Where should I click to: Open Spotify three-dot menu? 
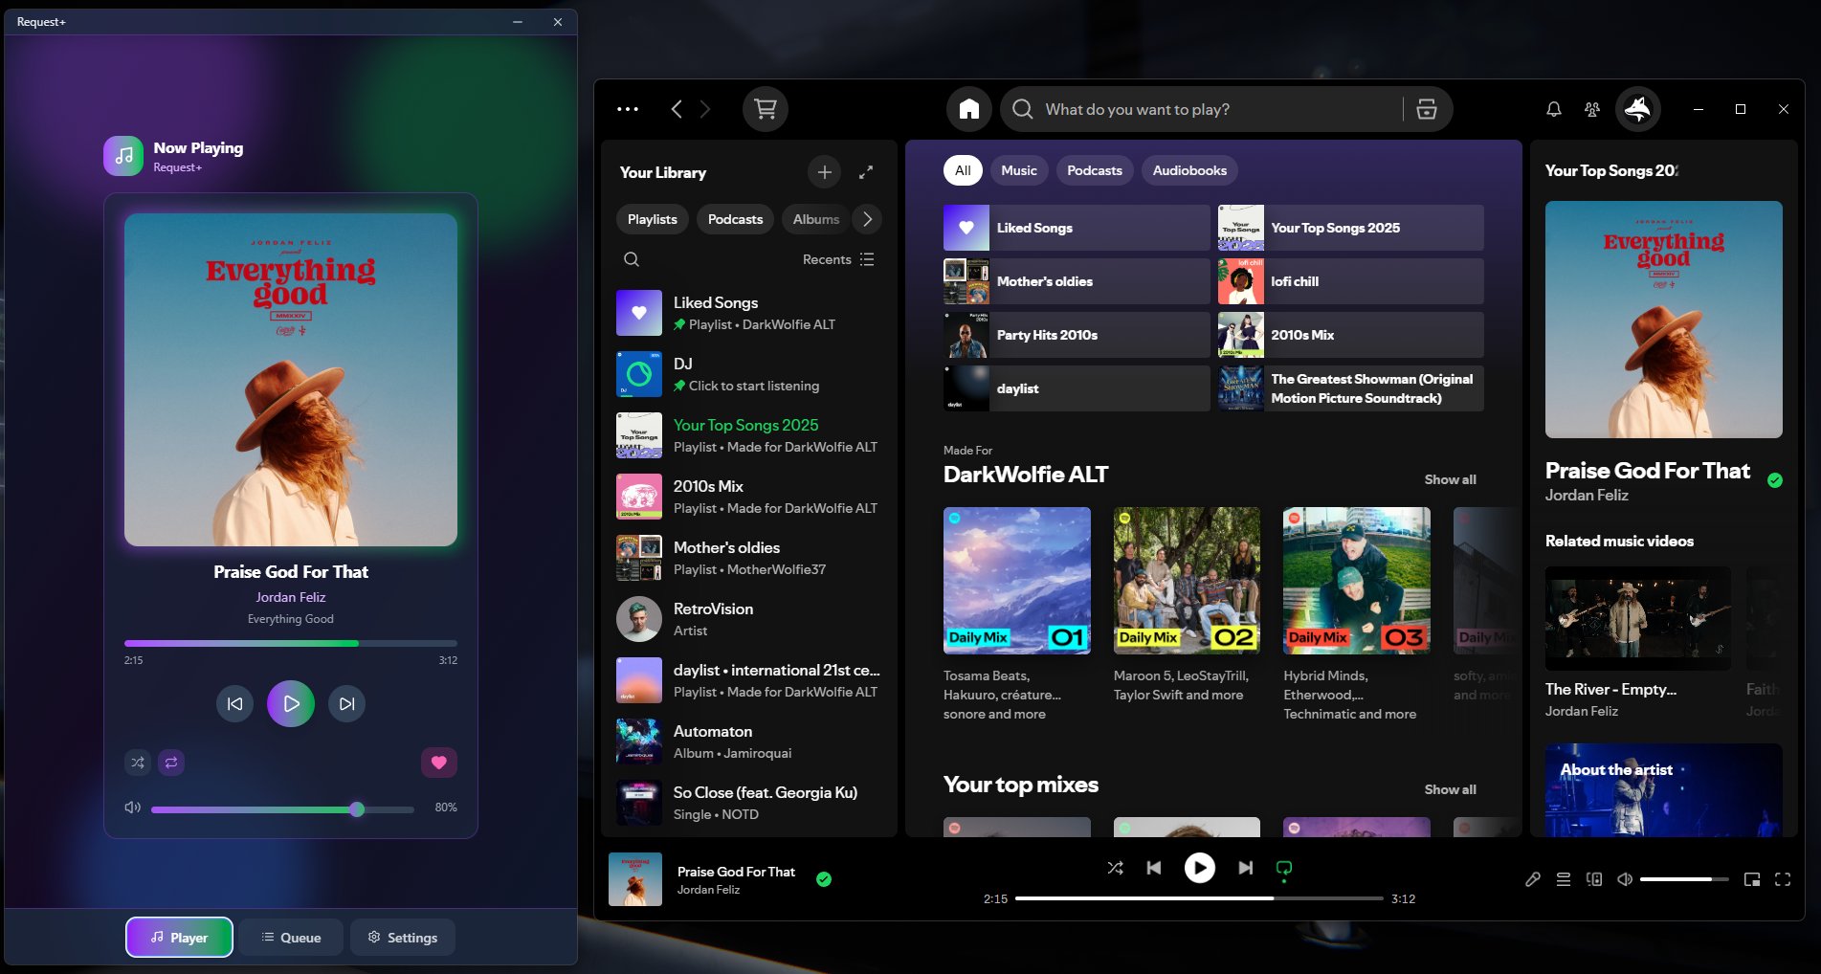[x=628, y=109]
